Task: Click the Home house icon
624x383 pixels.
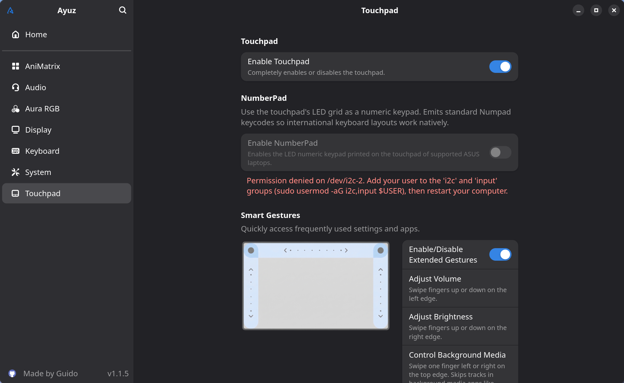Action: click(x=15, y=34)
